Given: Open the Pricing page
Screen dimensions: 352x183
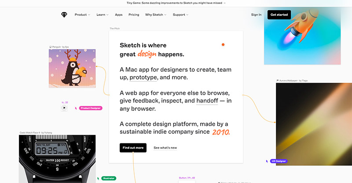Looking at the screenshot, I should (x=134, y=15).
